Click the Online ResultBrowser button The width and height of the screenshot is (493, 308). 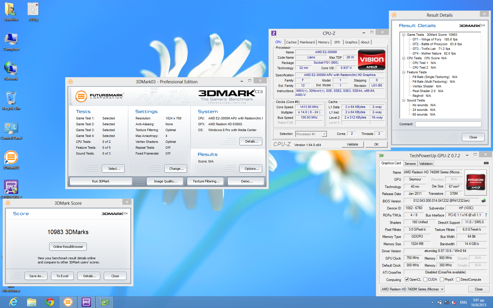pos(68,247)
